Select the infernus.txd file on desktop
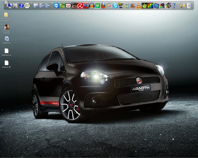This screenshot has width=198, height=158. pos(6,52)
